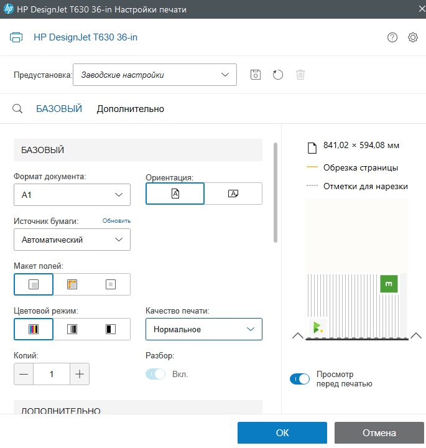Choose the orange oversize margin layout option
The image size is (426, 448).
72,284
